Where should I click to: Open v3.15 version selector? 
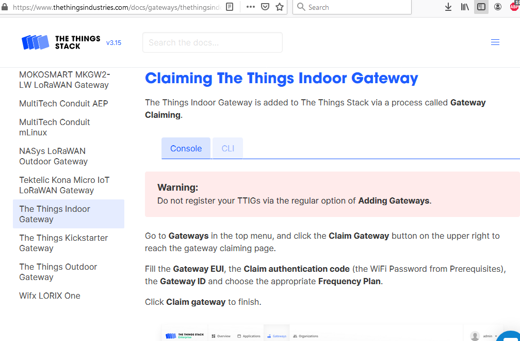(113, 43)
